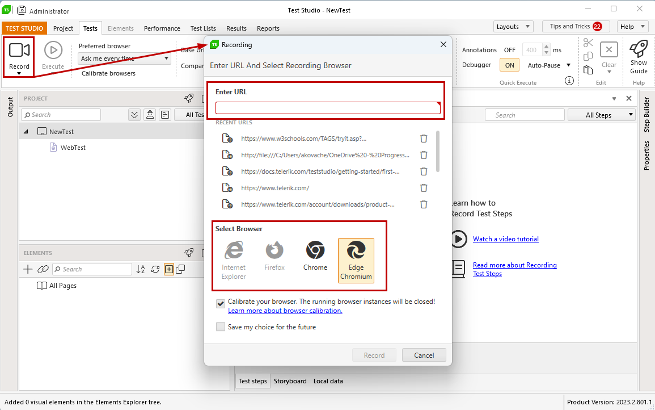The image size is (655, 410).
Task: Add new element with plus icon
Action: (x=28, y=269)
